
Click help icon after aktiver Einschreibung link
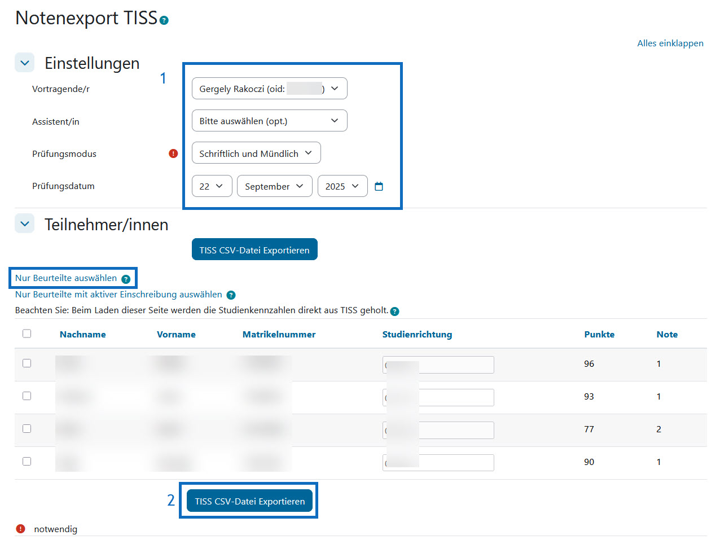click(x=231, y=295)
